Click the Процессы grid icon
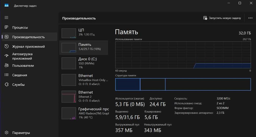 pyautogui.click(x=6, y=27)
